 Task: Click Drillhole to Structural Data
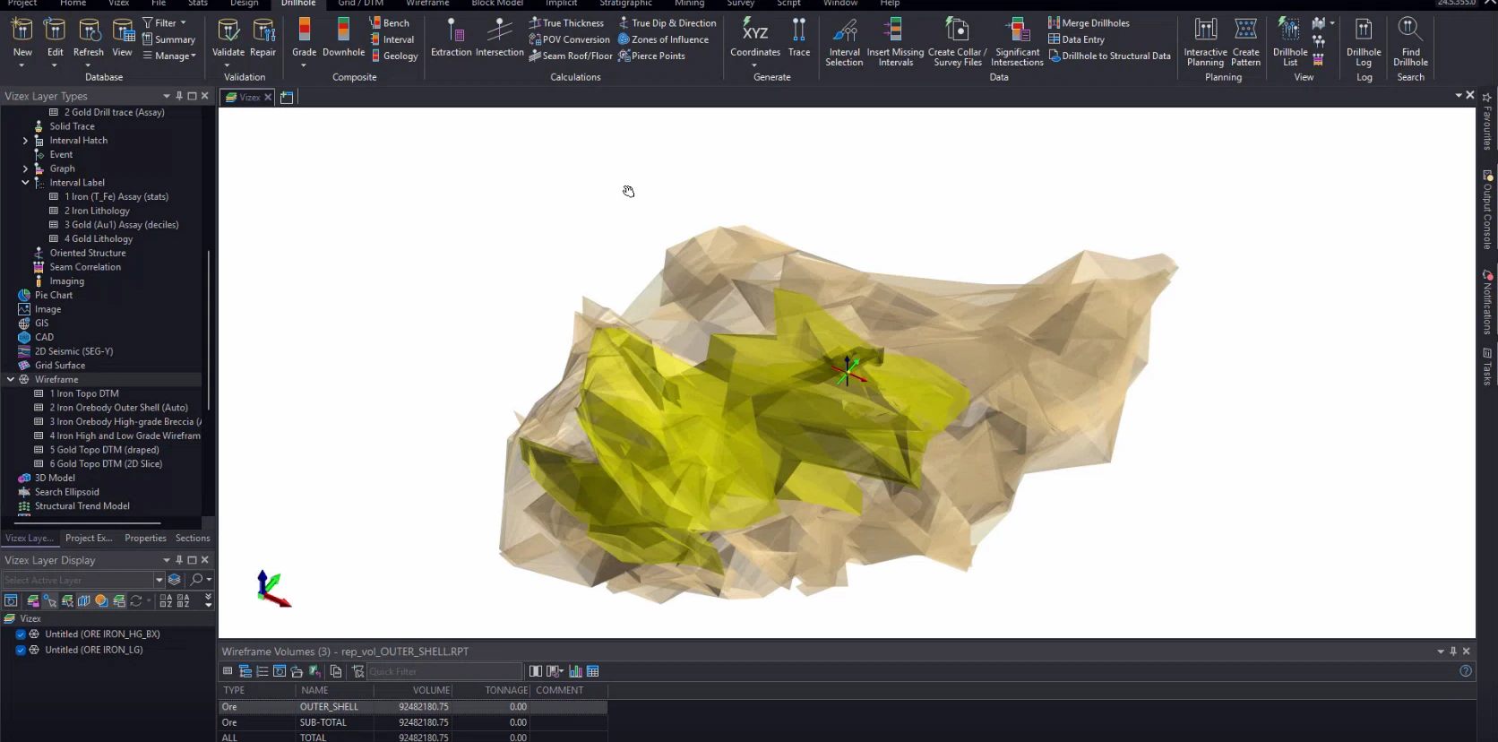click(1109, 56)
